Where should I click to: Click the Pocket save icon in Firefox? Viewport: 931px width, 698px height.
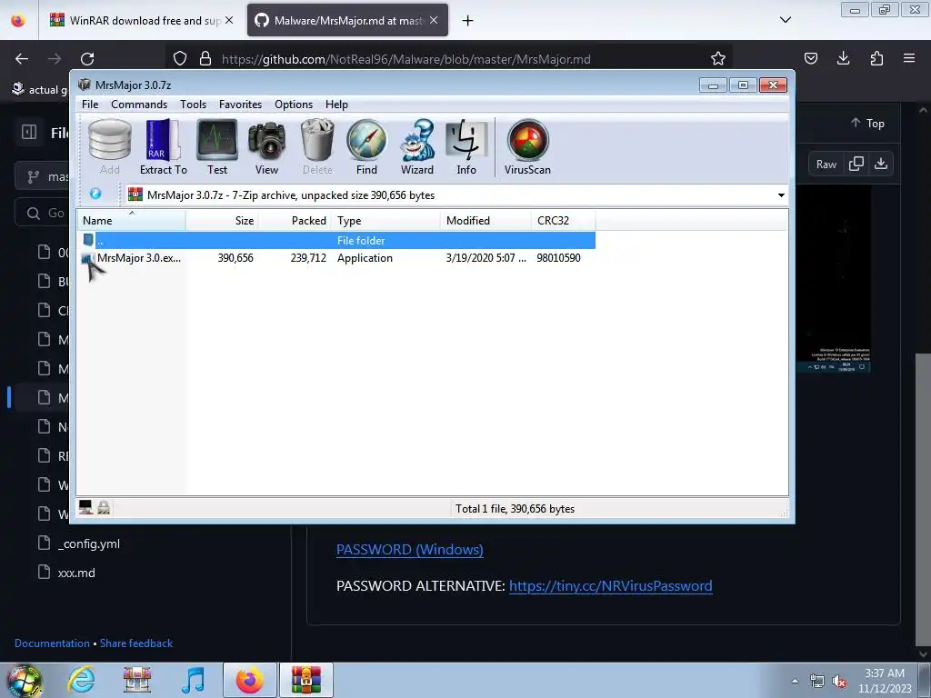point(810,58)
